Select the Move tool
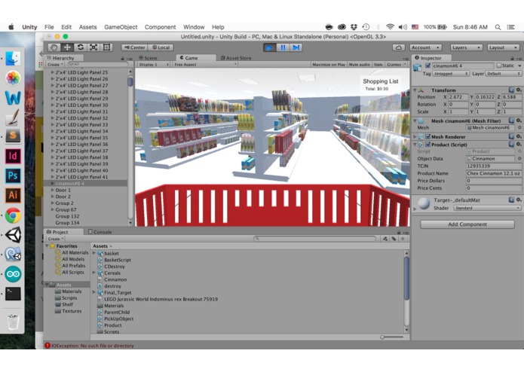This screenshot has height=372, width=524. tap(67, 47)
